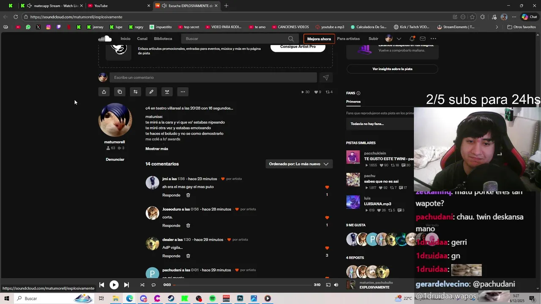Reload the page with the browser refresh icon
This screenshot has height=304, width=541.
tap(16, 17)
